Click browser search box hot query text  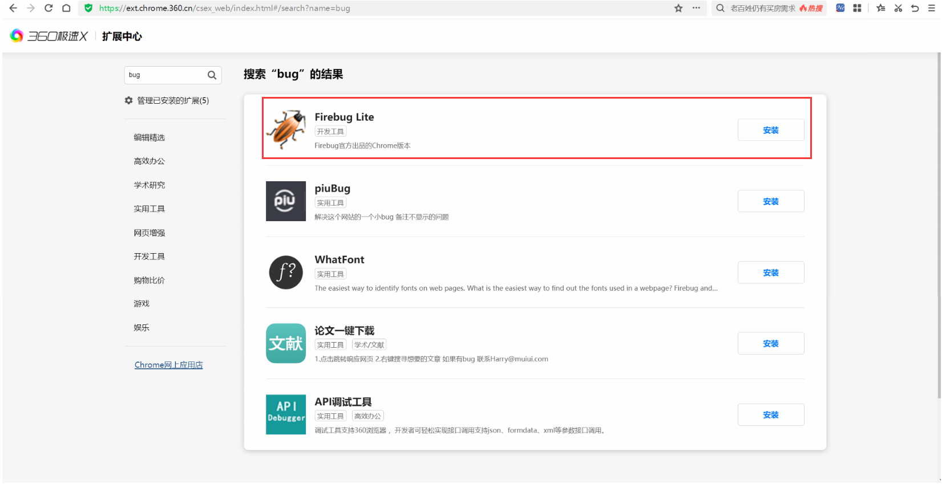coord(763,8)
